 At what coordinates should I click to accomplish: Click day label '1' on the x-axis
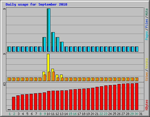coord(10,114)
